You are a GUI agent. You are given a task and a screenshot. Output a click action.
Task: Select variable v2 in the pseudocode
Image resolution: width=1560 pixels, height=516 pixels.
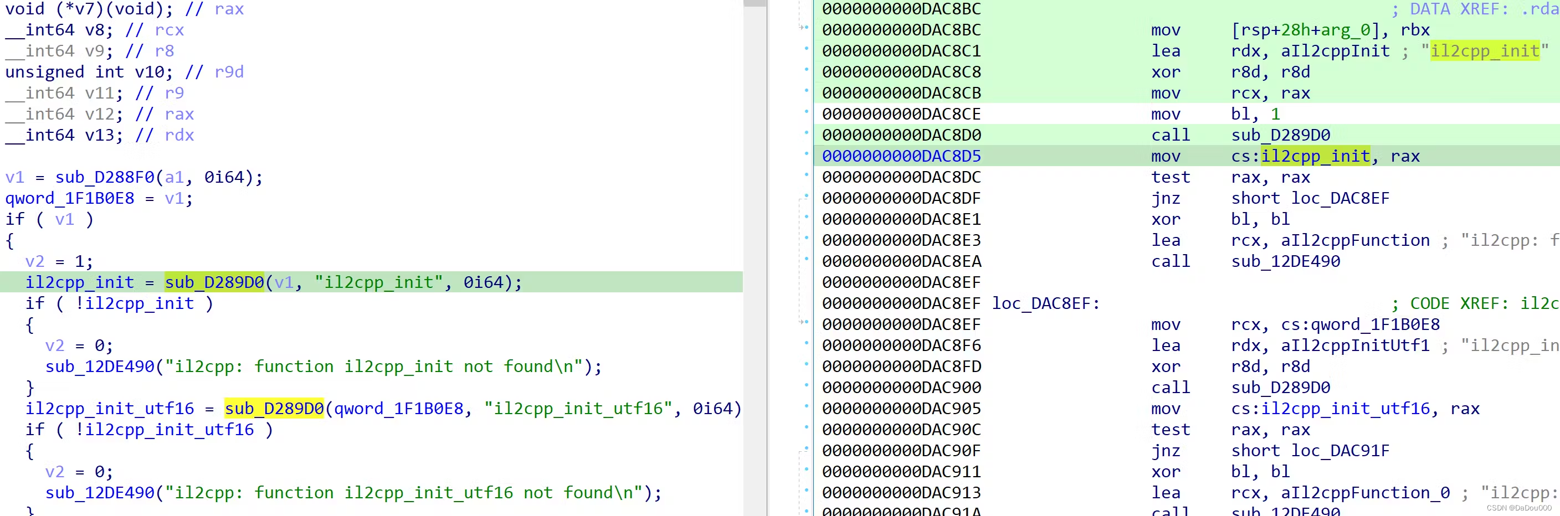point(34,261)
